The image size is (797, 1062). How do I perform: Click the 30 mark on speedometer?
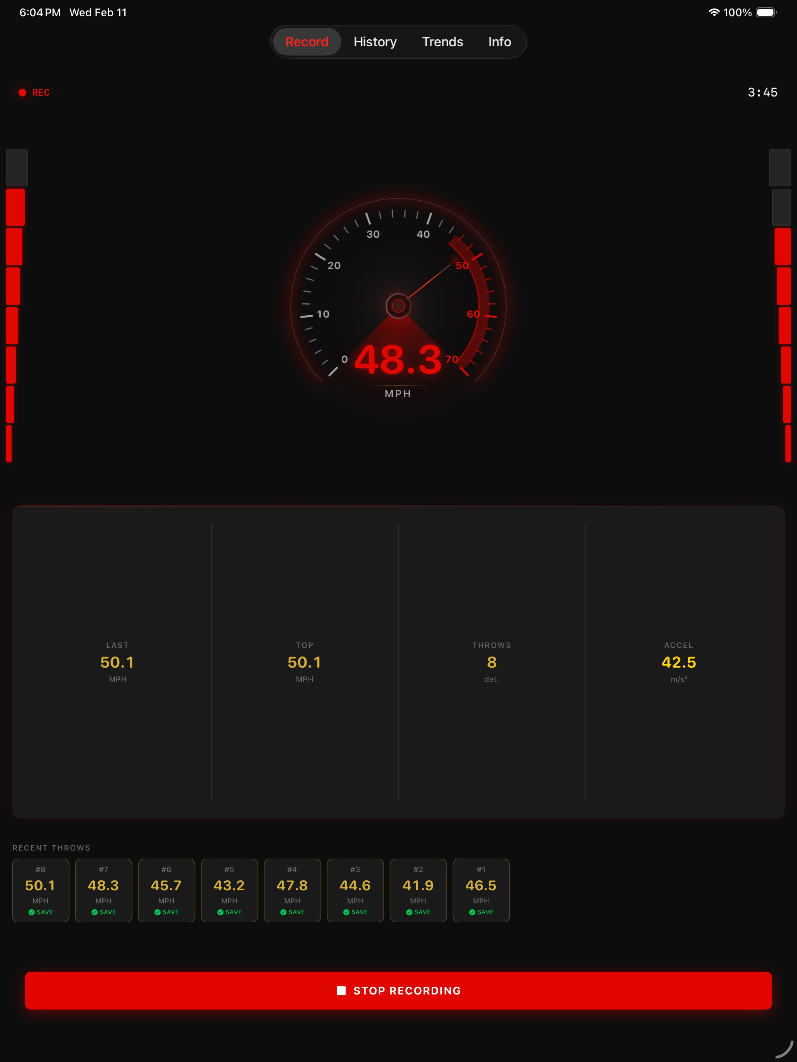coord(373,234)
